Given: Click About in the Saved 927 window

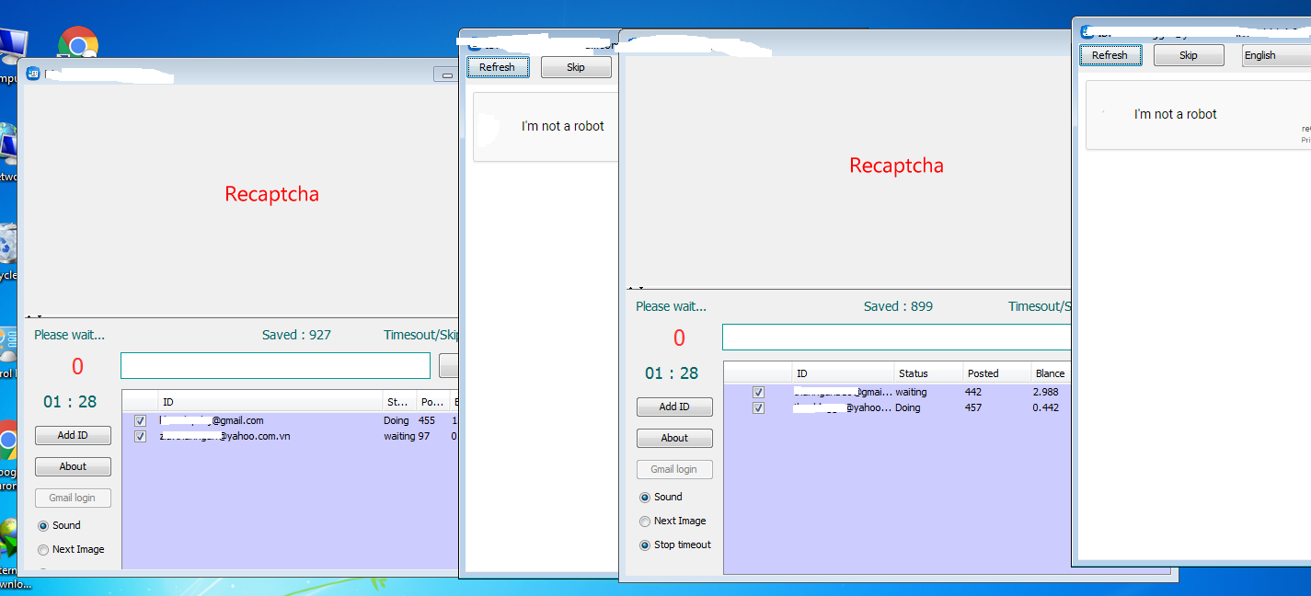Looking at the screenshot, I should tap(73, 466).
